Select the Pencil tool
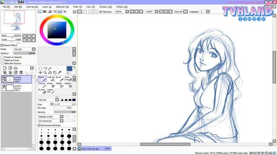277x155 pixels. (42, 79)
